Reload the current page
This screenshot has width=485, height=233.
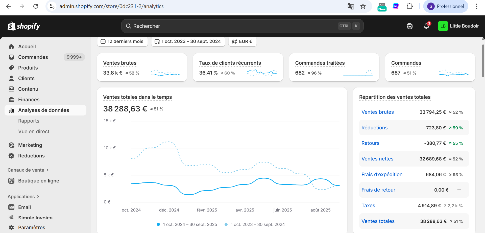(x=36, y=6)
